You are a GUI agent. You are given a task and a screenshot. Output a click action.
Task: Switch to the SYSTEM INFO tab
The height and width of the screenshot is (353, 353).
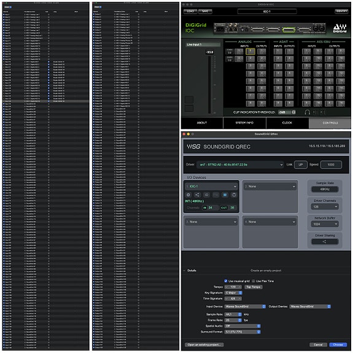click(x=244, y=123)
